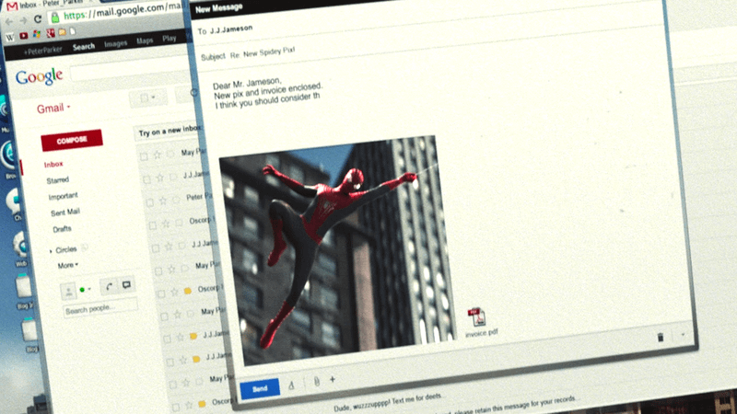The image size is (737, 414).
Task: Click the paperclip attach files icon
Action: (317, 382)
